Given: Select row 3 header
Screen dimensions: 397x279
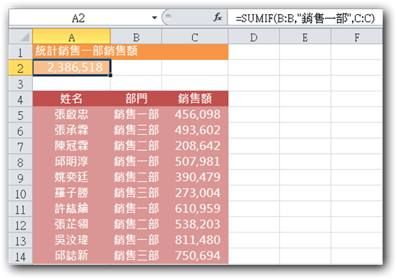Looking at the screenshot, I should [x=21, y=83].
